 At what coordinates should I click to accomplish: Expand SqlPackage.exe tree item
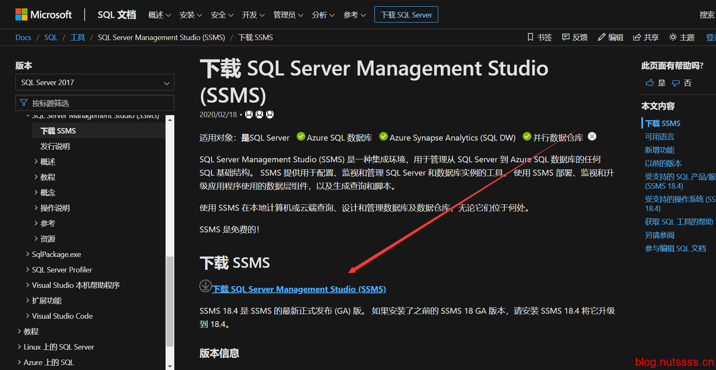tap(28, 254)
